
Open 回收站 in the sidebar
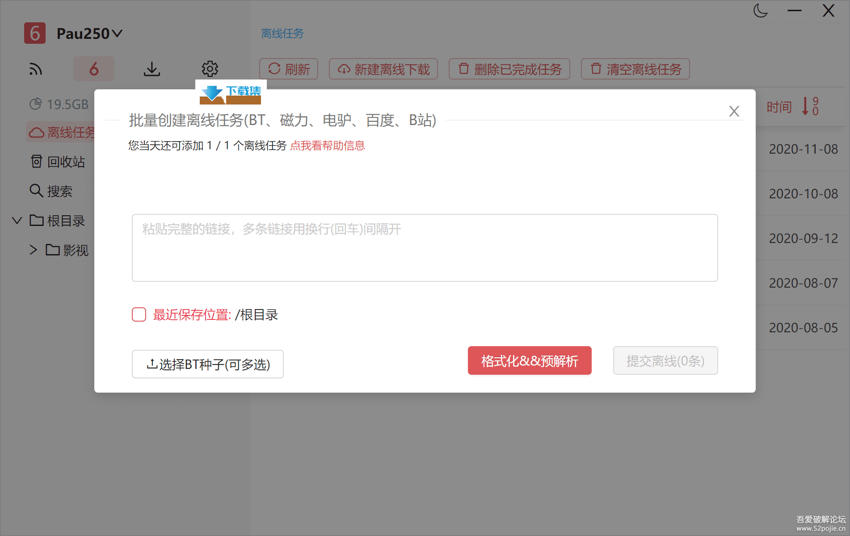(58, 162)
